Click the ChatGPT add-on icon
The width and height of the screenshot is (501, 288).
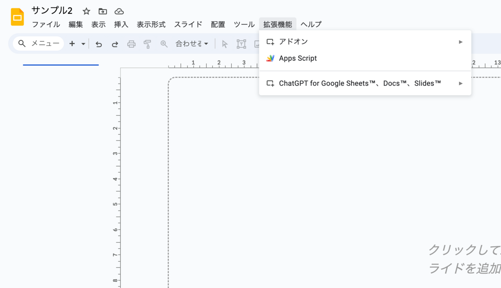[271, 84]
